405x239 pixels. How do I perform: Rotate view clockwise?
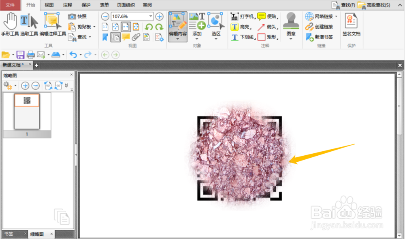pos(159,27)
